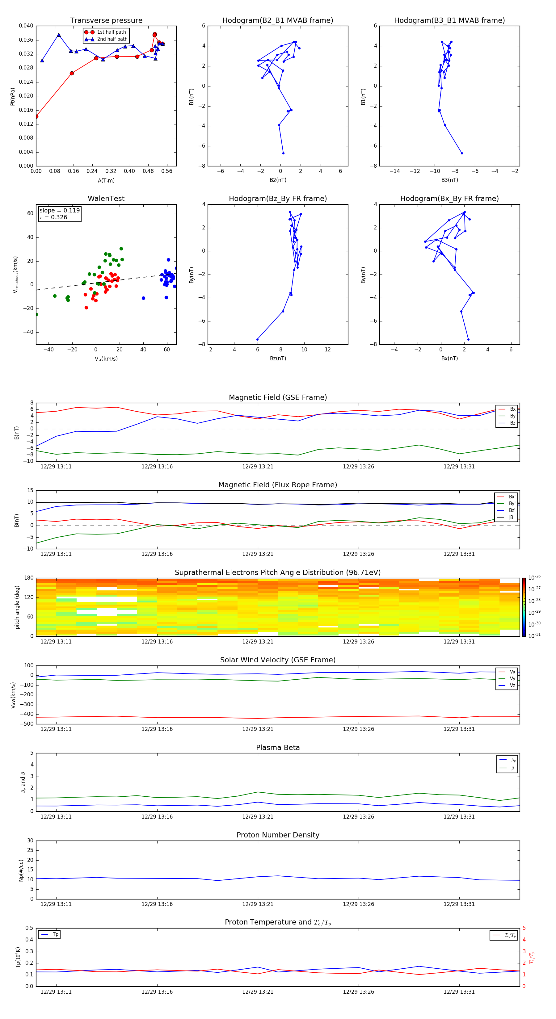Click the 'pitch angle (deg)' axis label

pos(17,607)
